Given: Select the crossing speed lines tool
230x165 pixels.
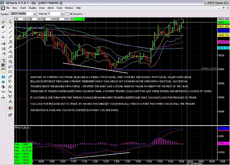Looking at the screenshot, I should coord(10,96).
